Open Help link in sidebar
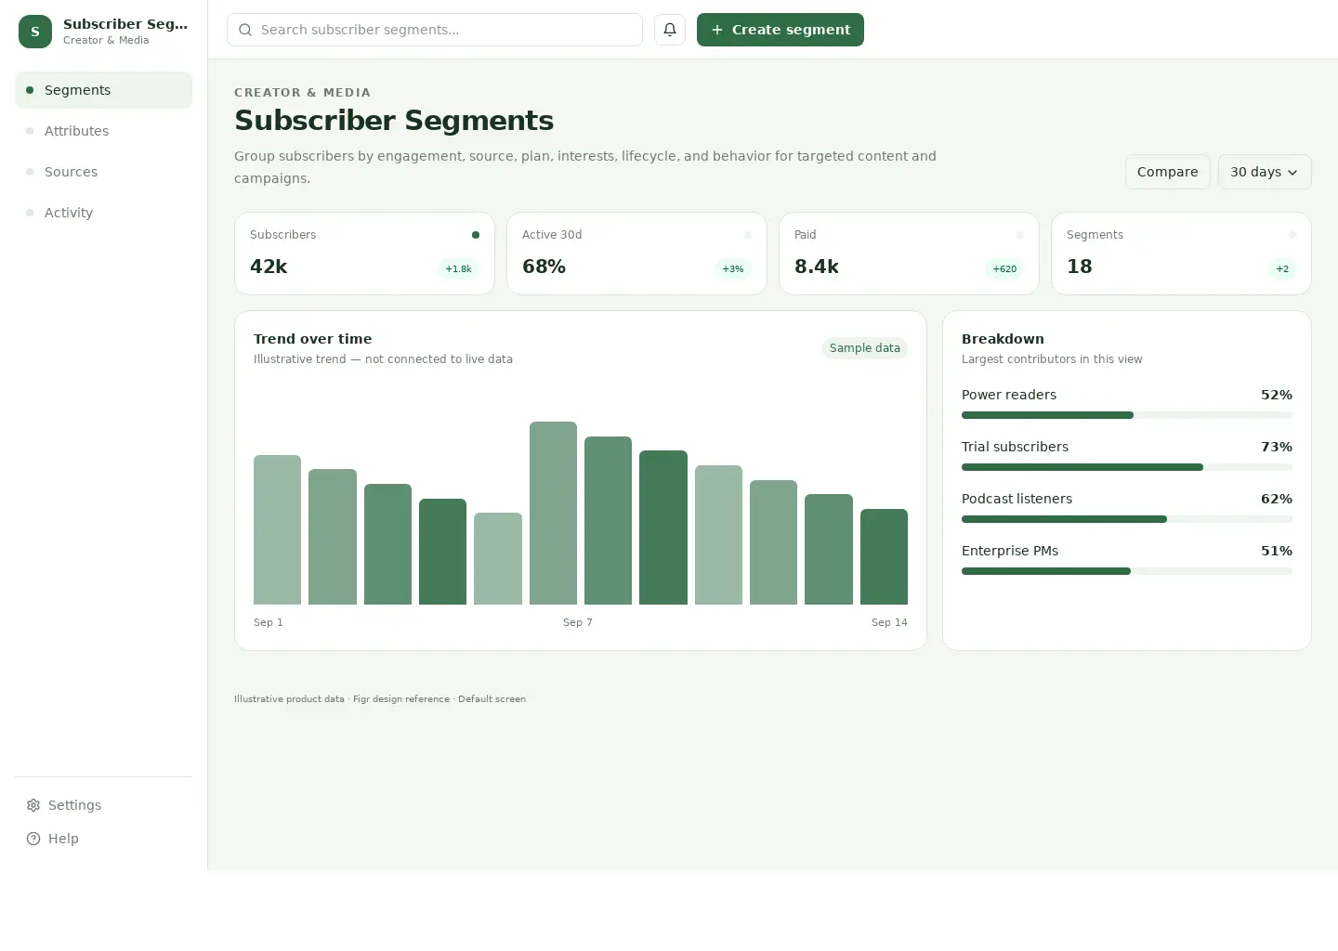Image resolution: width=1338 pixels, height=951 pixels. [103, 839]
